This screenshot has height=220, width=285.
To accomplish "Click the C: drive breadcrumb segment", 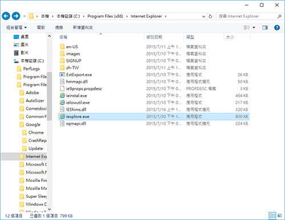I will (x=68, y=16).
